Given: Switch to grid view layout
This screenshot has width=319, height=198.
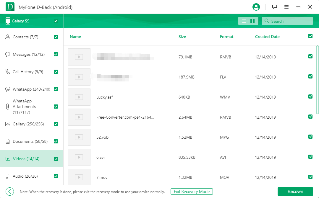Looking at the screenshot, I should pos(252,21).
